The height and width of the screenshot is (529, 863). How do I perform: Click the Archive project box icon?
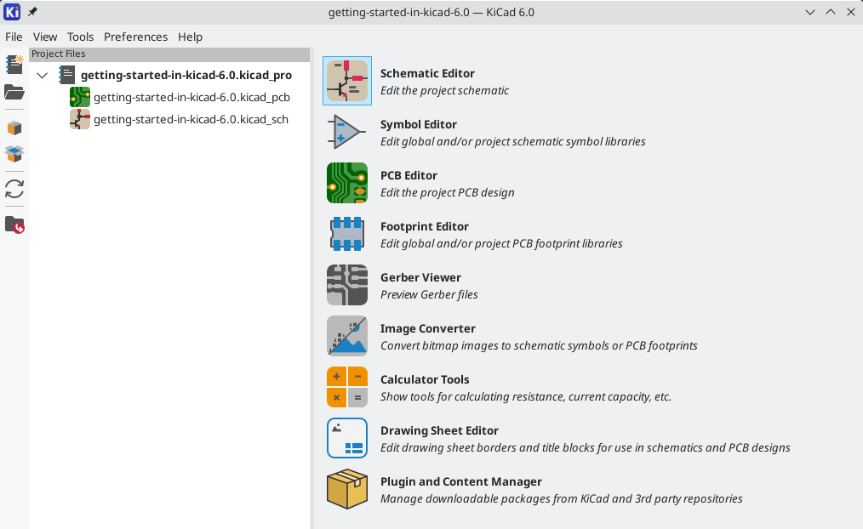coord(14,128)
